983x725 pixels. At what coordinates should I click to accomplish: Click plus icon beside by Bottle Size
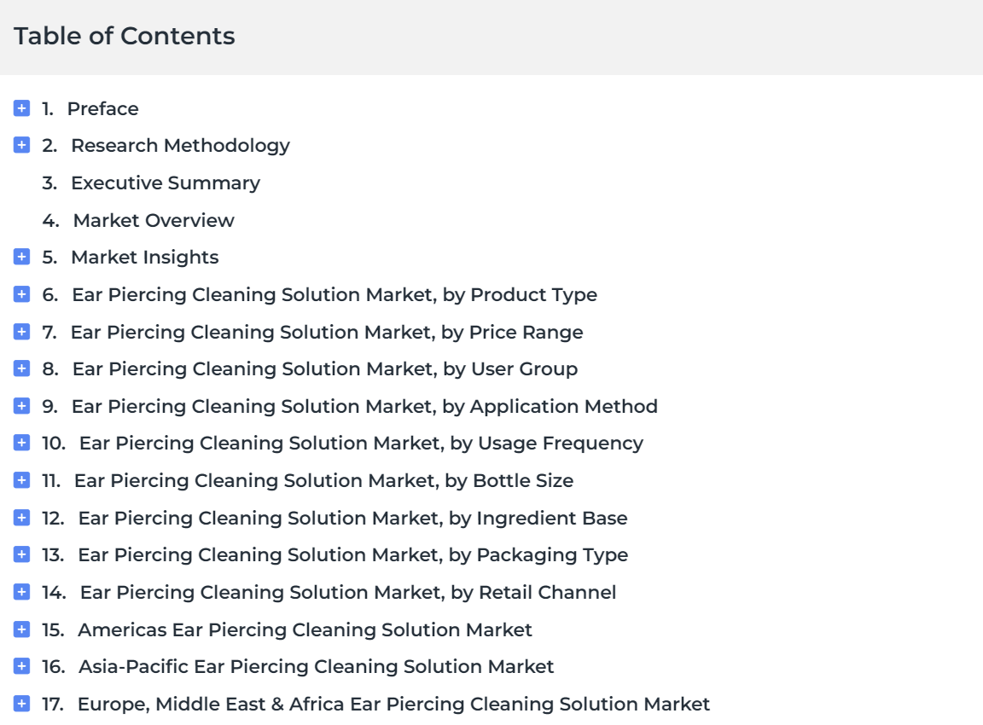21,480
